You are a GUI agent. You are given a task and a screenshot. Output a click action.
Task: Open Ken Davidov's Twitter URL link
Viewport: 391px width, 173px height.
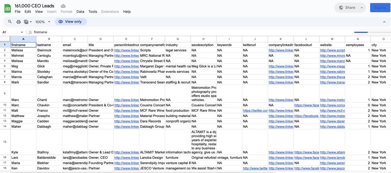pyautogui.click(x=255, y=168)
